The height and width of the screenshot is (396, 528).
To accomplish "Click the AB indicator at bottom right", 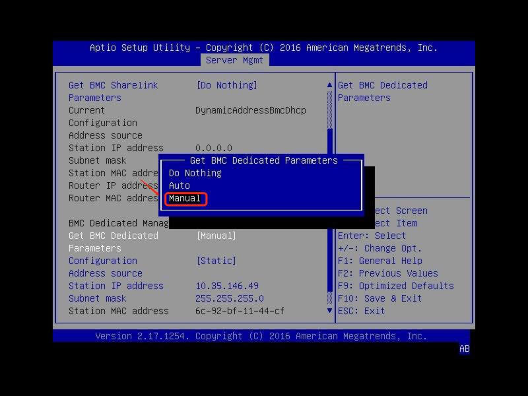I will click(464, 349).
